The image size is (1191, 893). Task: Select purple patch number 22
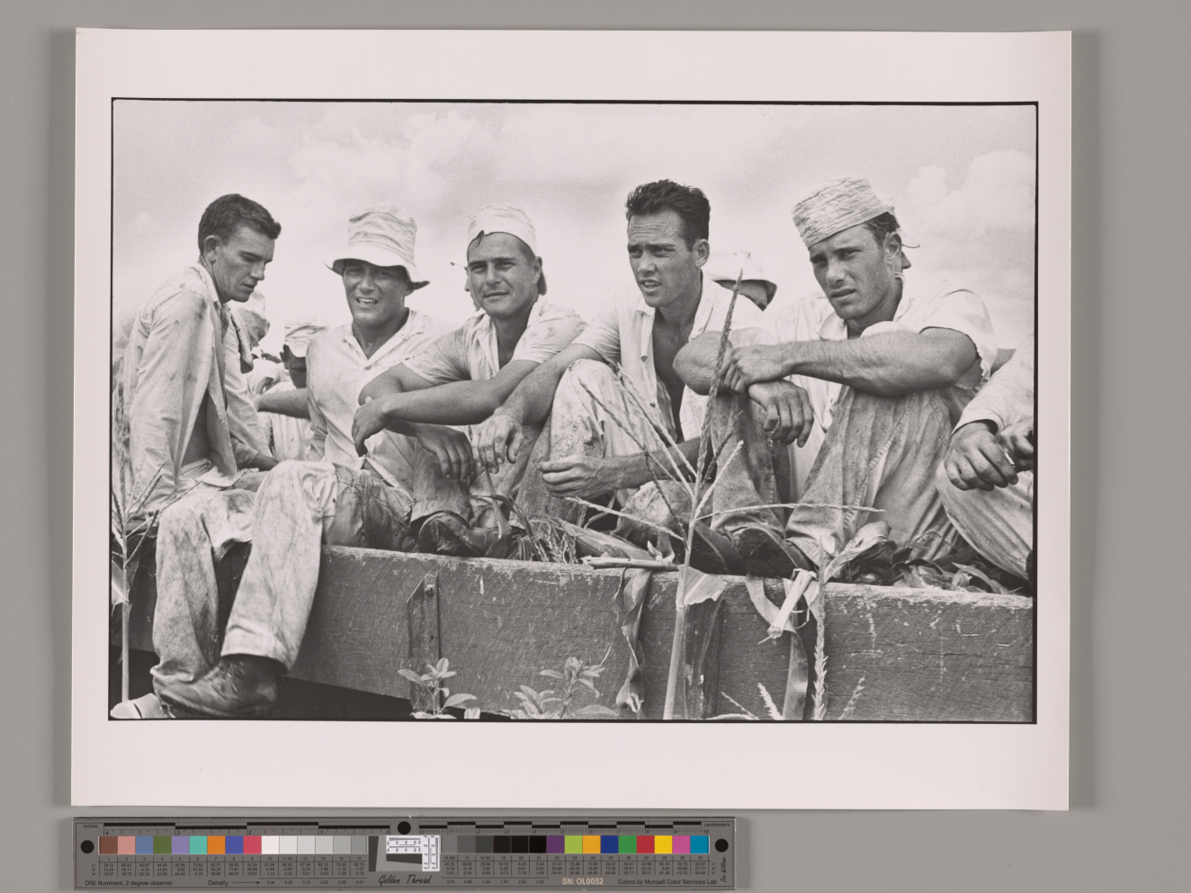(555, 844)
